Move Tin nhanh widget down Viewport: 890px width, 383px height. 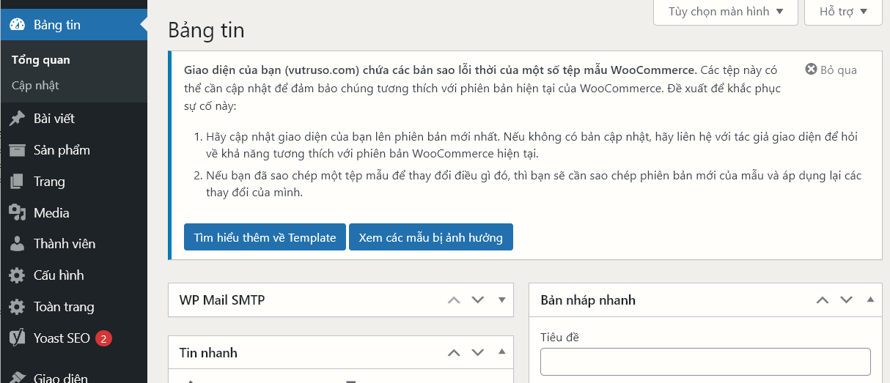pyautogui.click(x=478, y=352)
